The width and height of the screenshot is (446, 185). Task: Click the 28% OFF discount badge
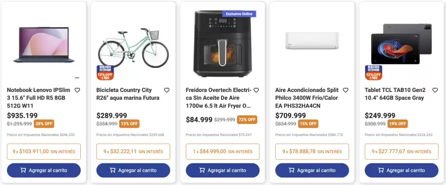point(44,123)
